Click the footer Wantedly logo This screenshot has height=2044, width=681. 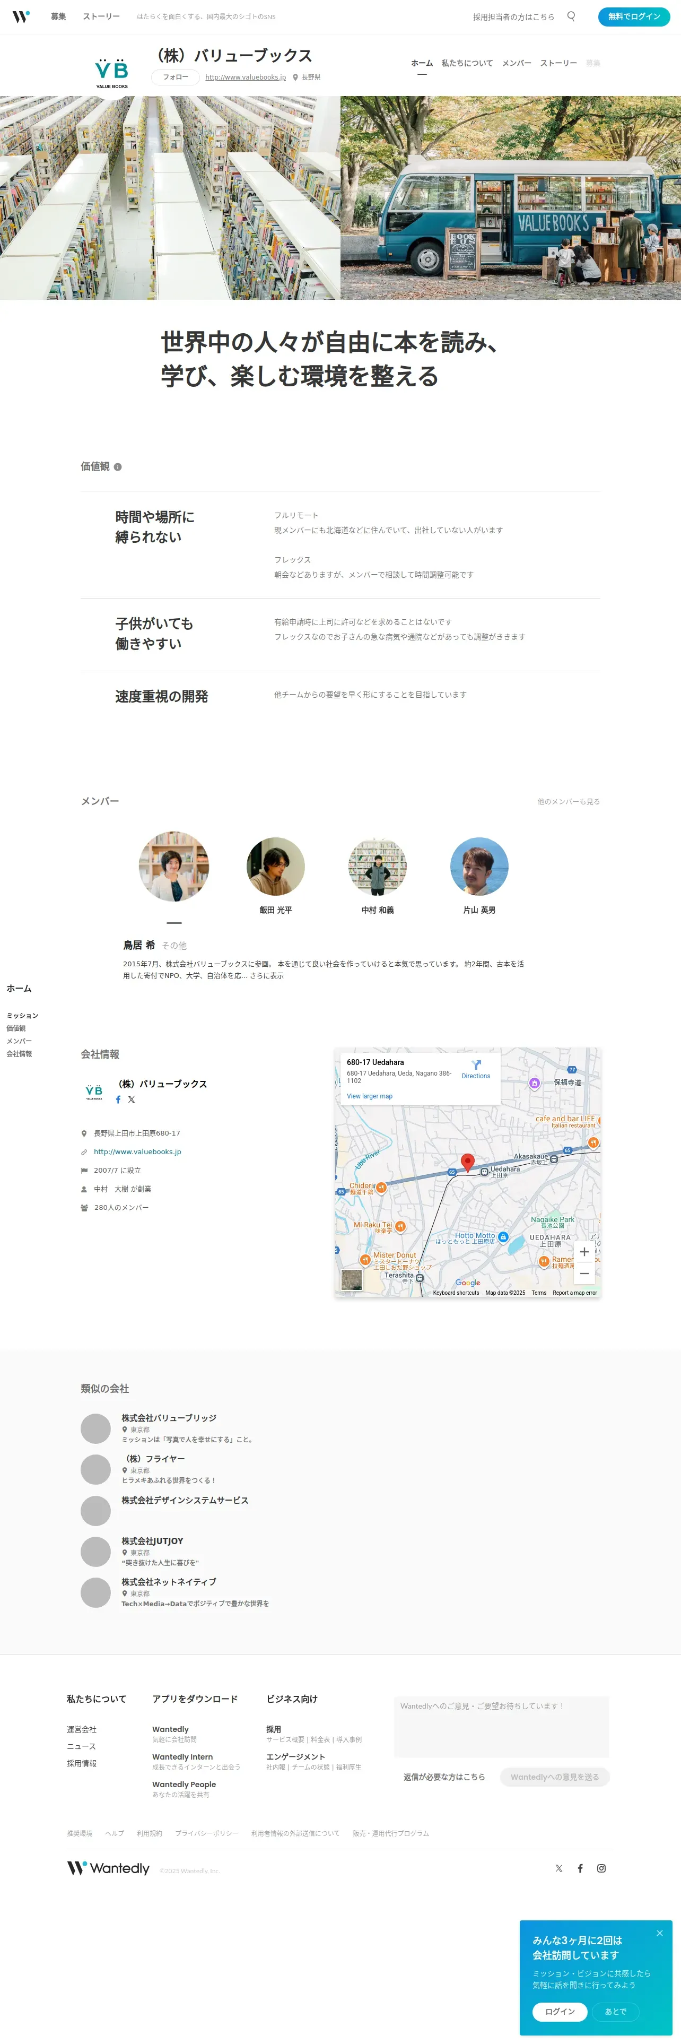(x=108, y=1868)
